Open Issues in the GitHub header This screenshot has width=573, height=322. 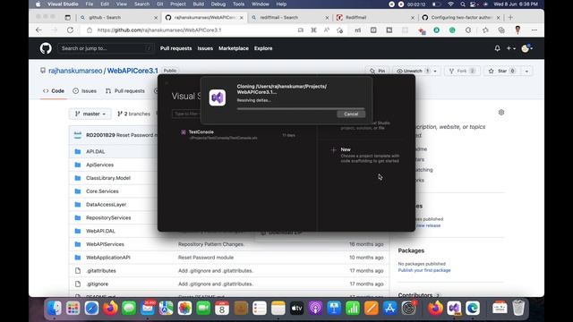(205, 48)
